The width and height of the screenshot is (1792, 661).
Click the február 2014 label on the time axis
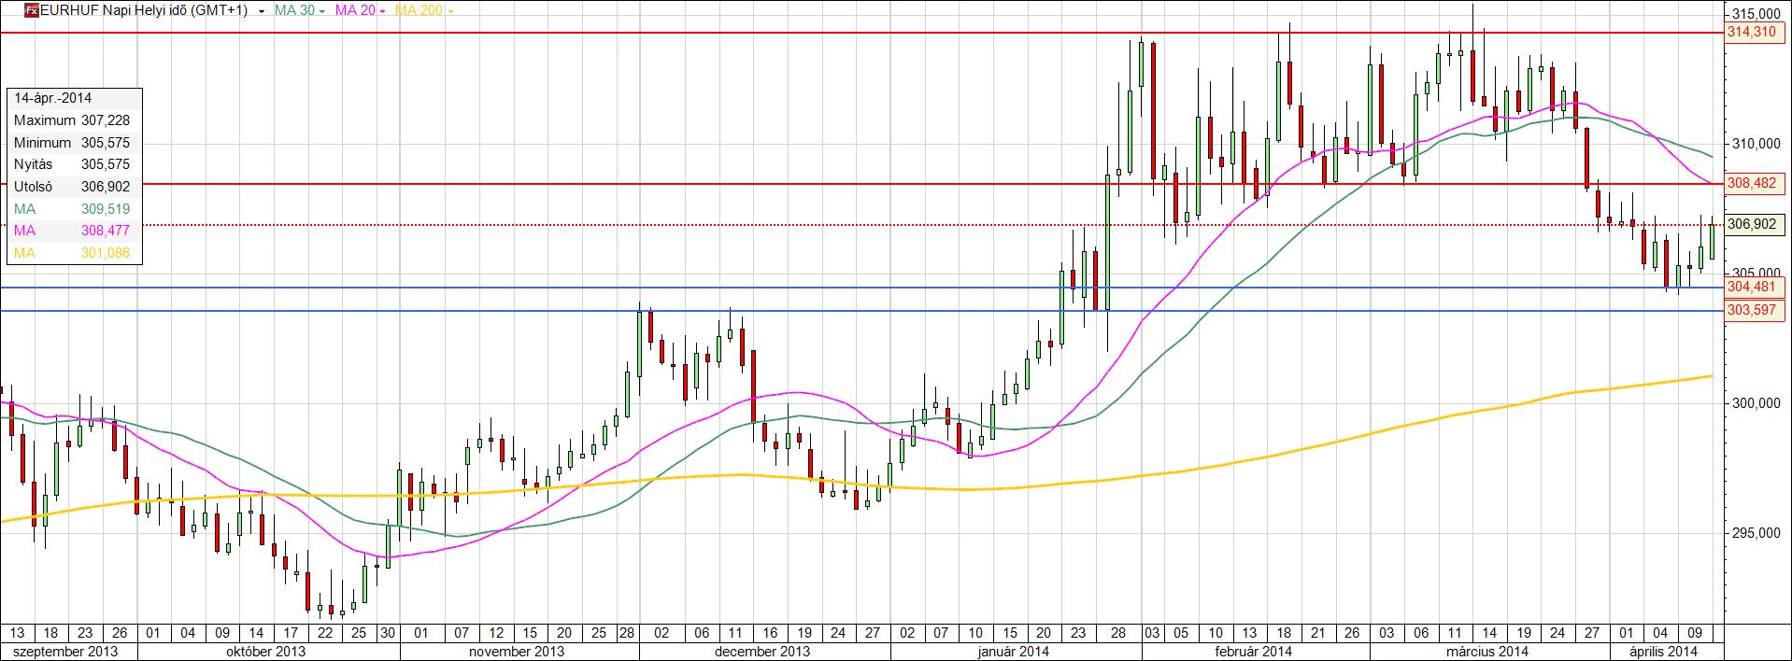pos(1254,651)
